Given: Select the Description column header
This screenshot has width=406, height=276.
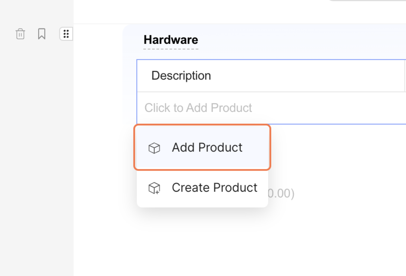Looking at the screenshot, I should [181, 76].
